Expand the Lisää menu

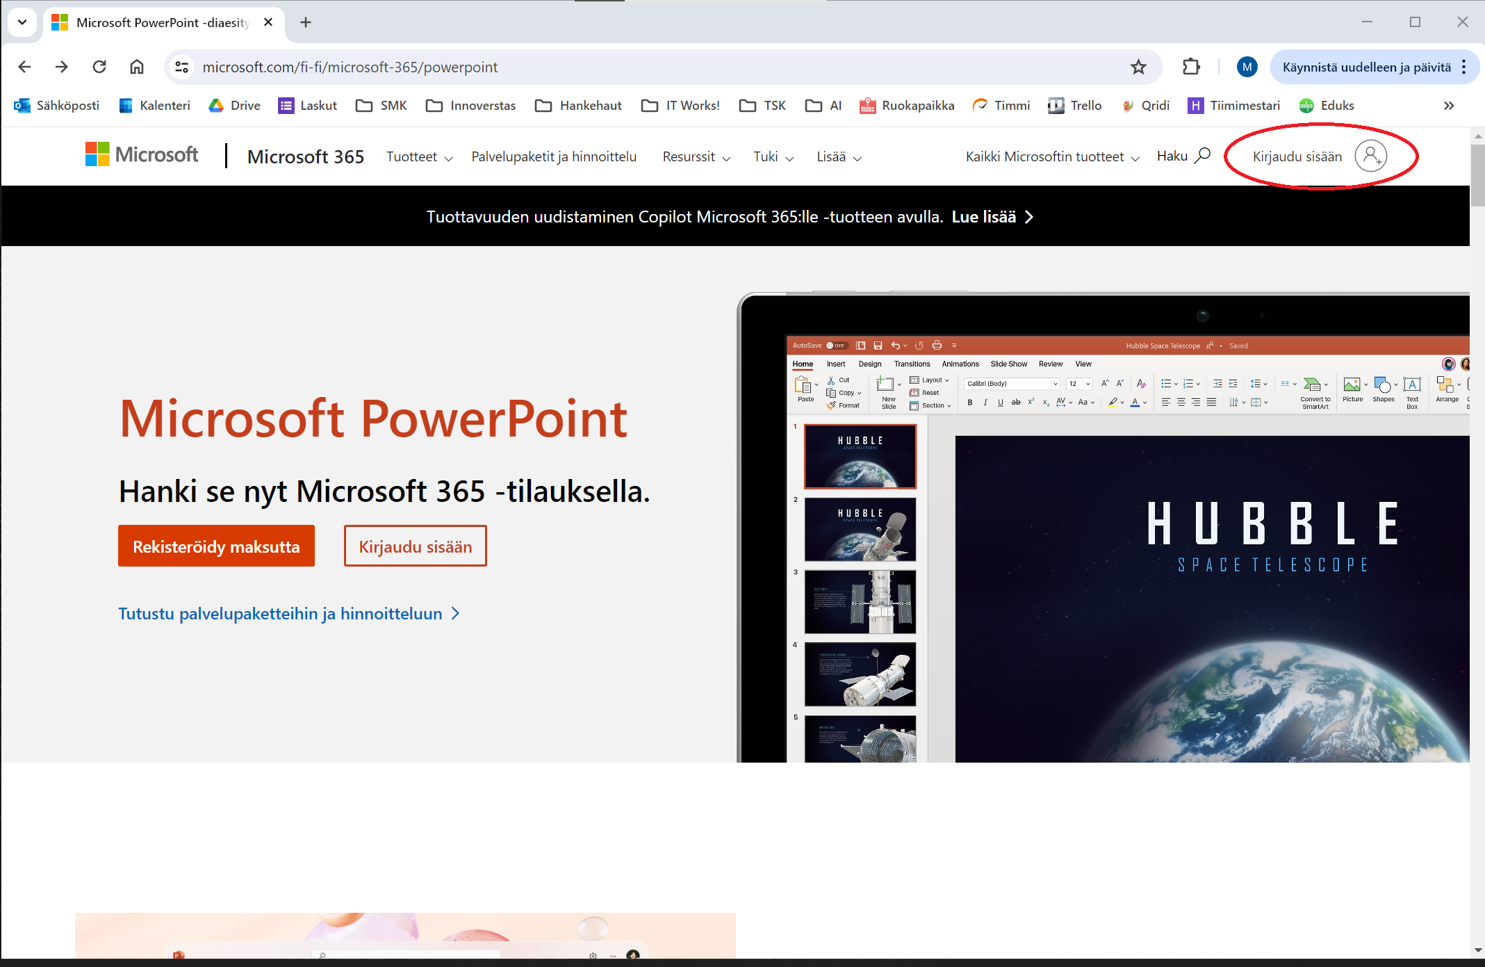839,157
